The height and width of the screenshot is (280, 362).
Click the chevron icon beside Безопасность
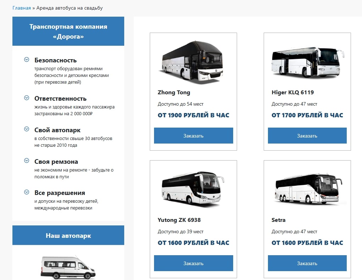[x=27, y=60]
